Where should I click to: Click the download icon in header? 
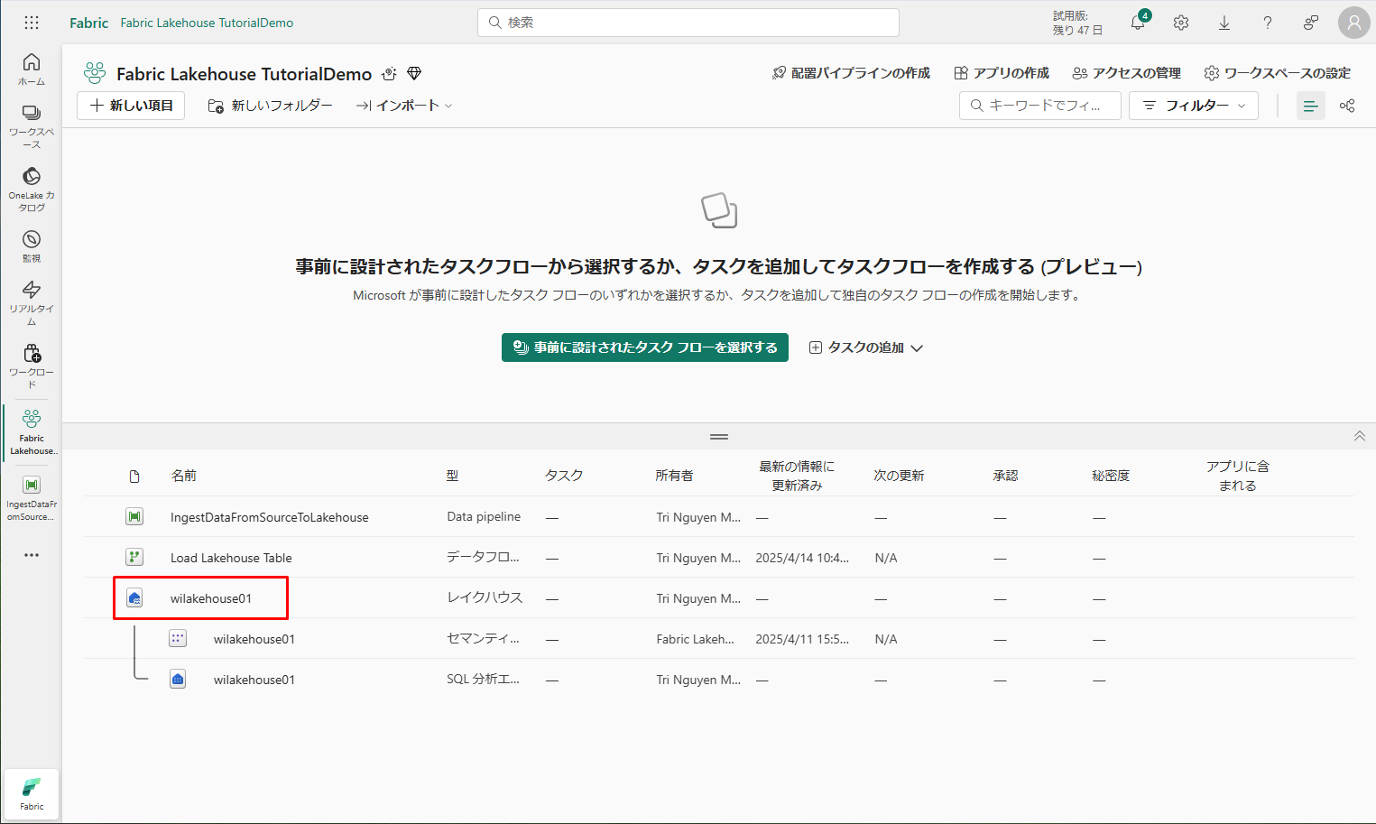1224,23
